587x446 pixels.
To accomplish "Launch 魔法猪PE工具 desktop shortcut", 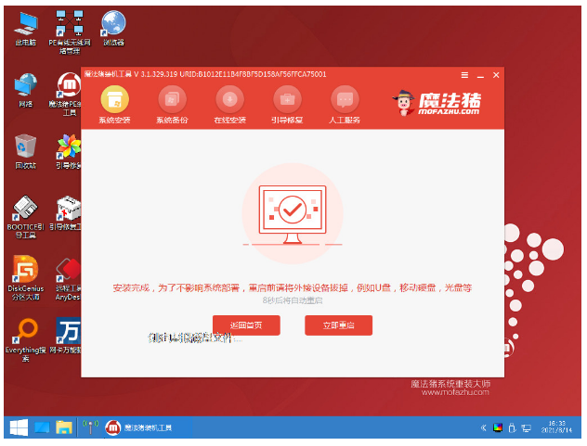I will click(68, 95).
